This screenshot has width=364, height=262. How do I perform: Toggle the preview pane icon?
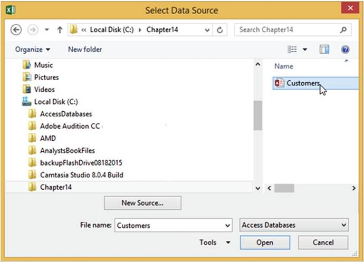[x=324, y=50]
